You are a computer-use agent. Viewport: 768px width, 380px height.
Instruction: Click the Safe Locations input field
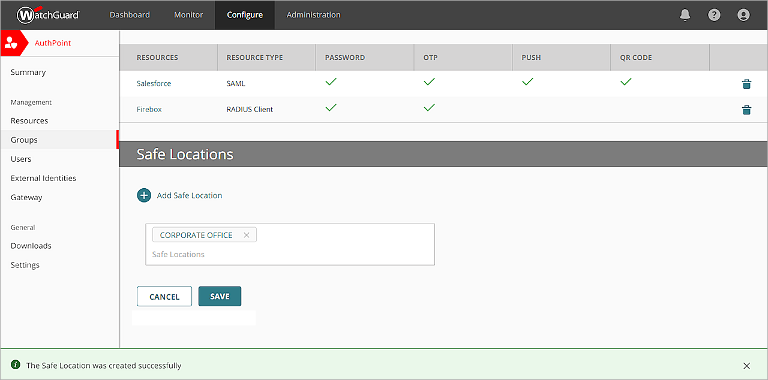click(x=288, y=255)
